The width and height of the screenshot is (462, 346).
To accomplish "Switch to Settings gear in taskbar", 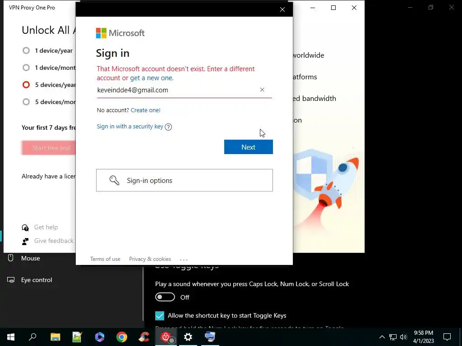I will click(188, 337).
